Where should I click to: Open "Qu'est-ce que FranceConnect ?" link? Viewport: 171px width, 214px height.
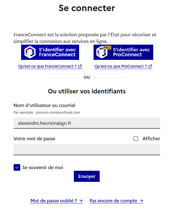[47, 67]
